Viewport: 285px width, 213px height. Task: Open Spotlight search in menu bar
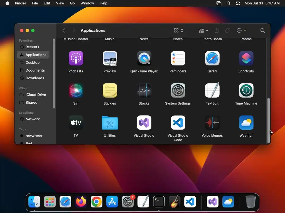tap(229, 3)
